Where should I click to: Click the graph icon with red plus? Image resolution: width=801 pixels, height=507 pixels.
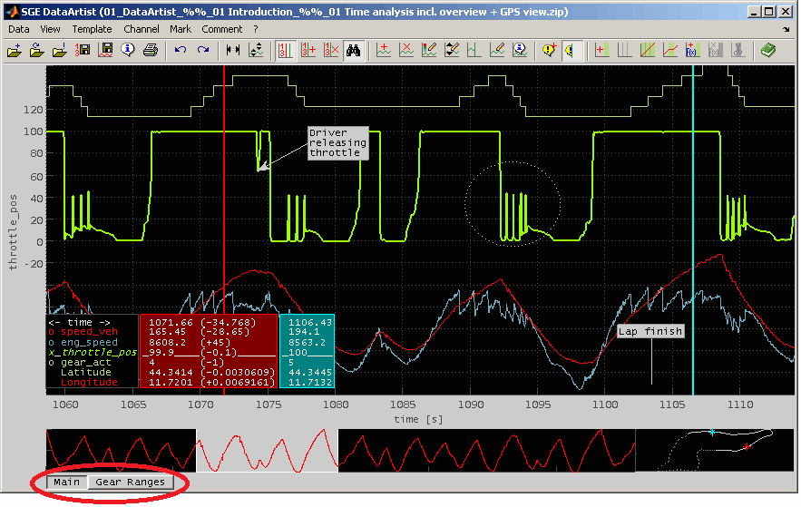click(383, 50)
